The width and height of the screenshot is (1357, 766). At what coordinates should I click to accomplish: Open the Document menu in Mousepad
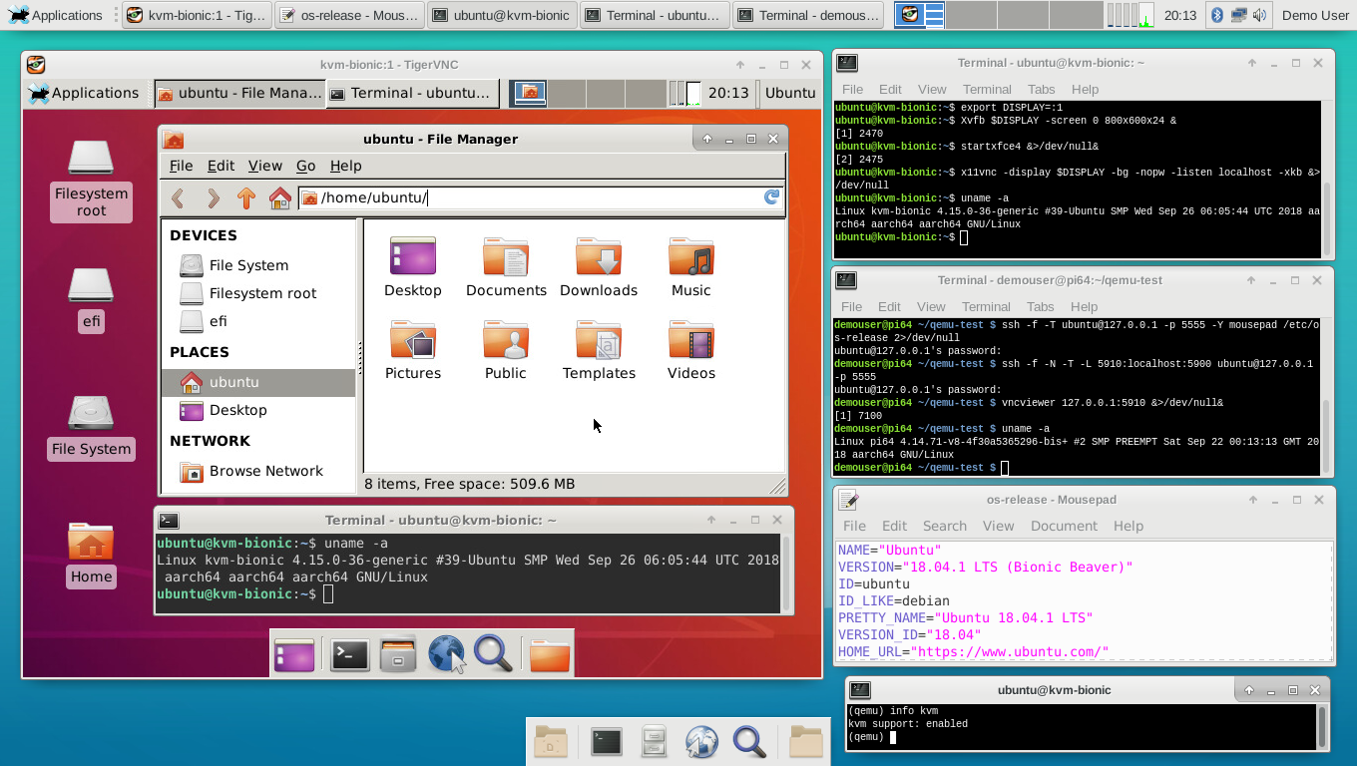coord(1064,526)
